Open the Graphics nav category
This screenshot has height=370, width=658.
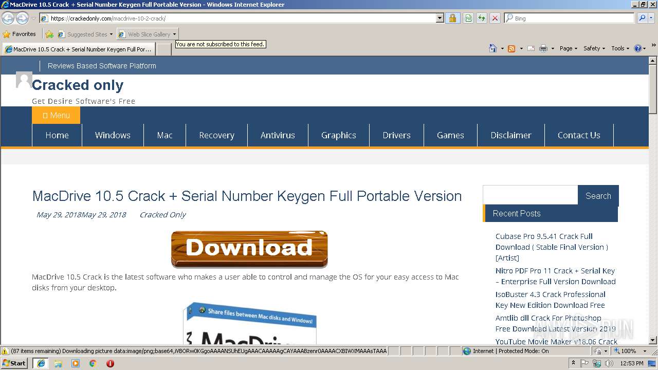[x=339, y=135]
